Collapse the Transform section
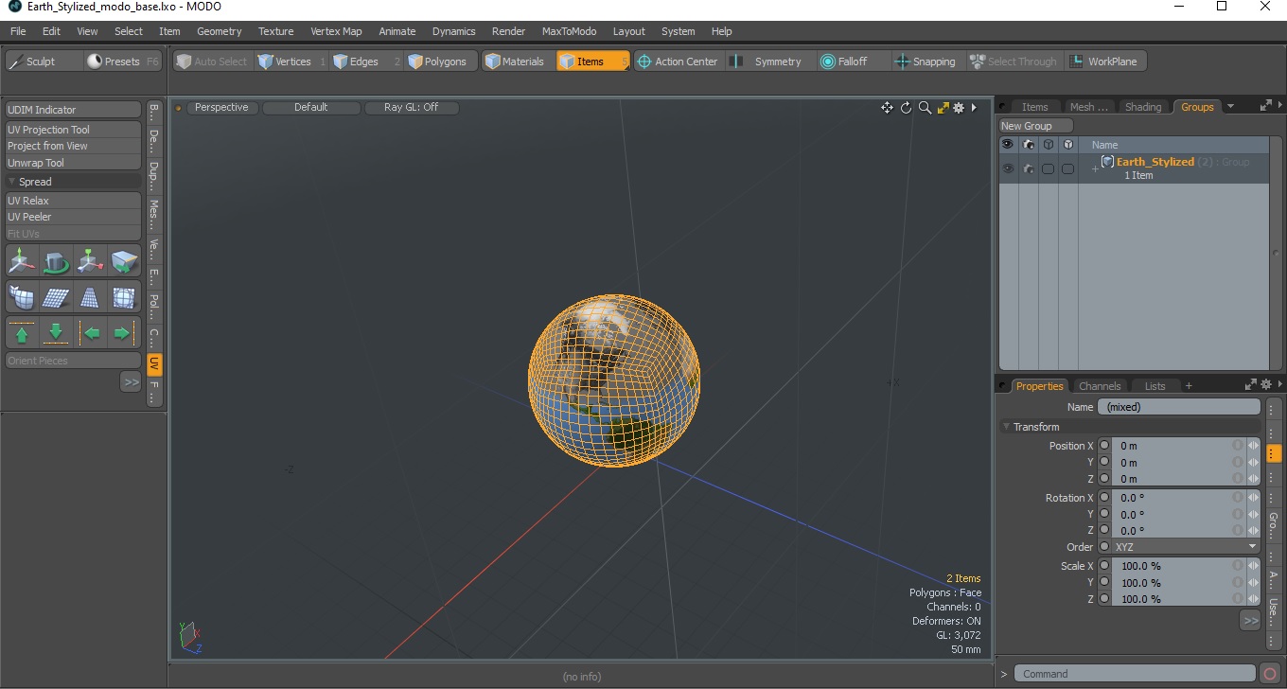Screen dimensions: 1287x689 click(1007, 427)
